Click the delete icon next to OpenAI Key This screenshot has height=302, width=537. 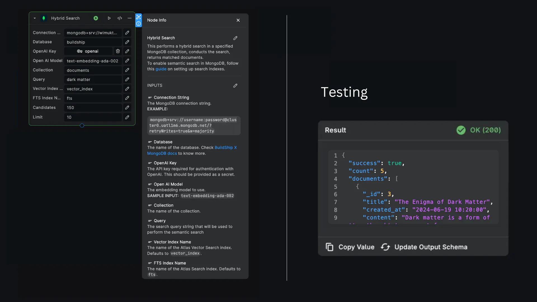click(118, 51)
